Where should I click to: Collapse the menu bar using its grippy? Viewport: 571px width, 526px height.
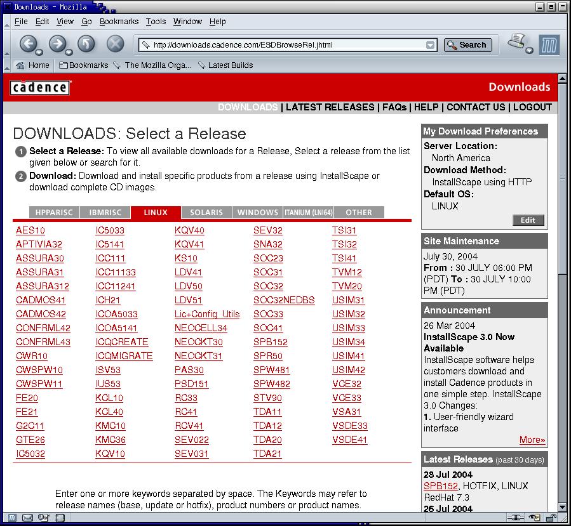(6, 22)
